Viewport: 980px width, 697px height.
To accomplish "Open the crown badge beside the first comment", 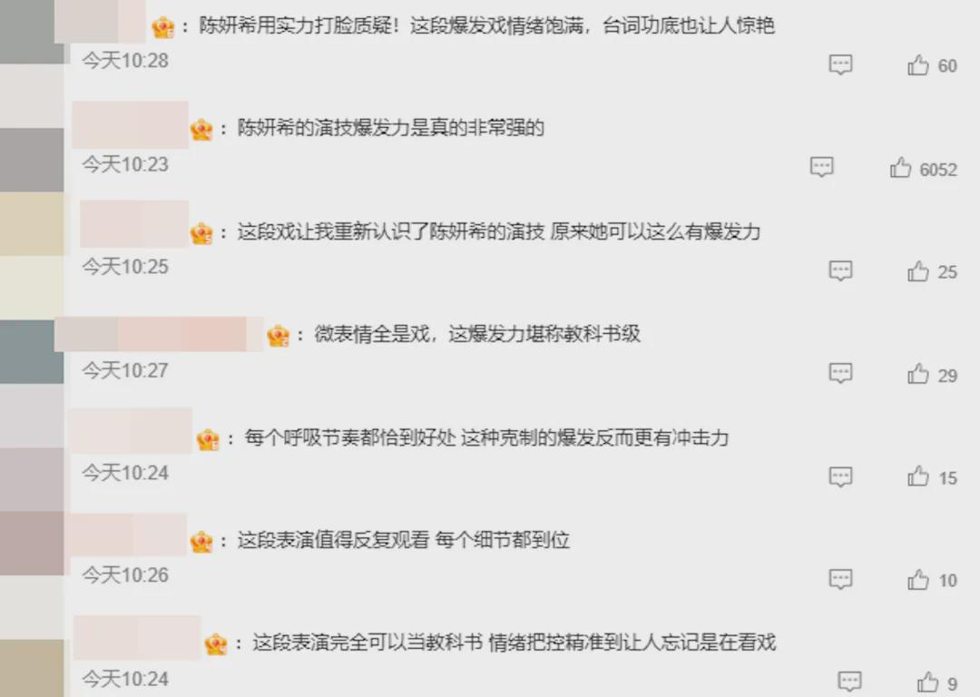I will coord(163,27).
